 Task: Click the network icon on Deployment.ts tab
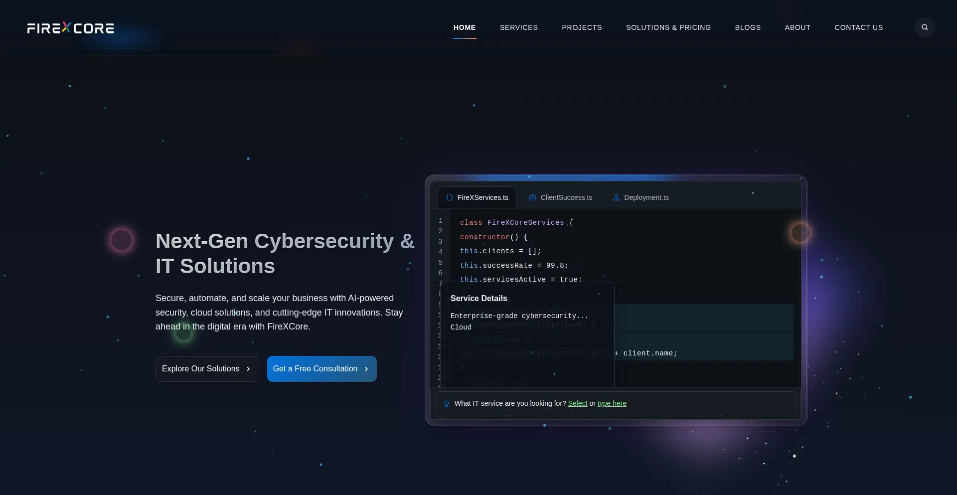tap(616, 197)
